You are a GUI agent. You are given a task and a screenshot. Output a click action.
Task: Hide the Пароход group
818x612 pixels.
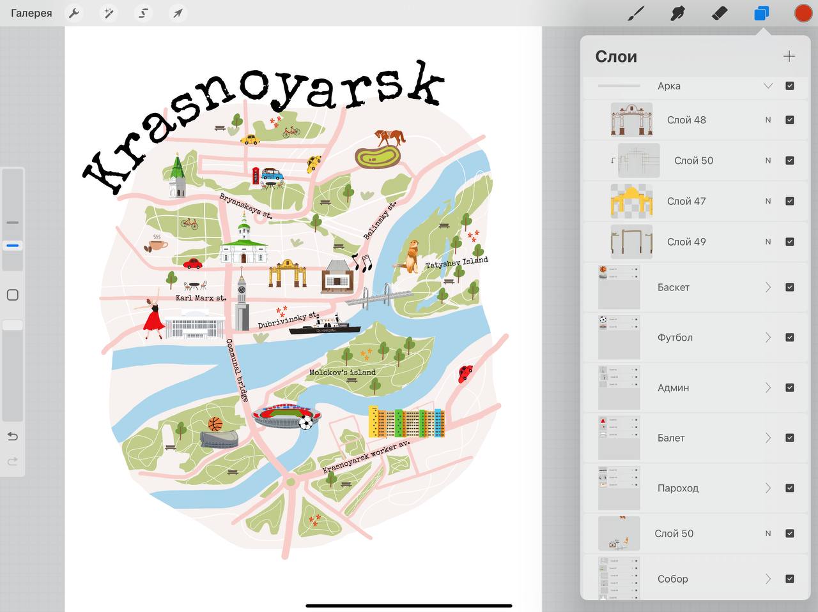point(790,488)
